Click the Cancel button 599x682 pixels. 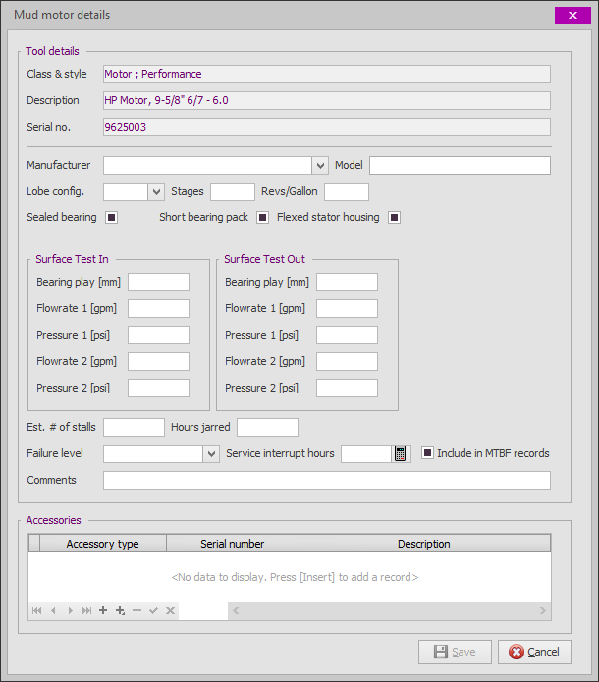(x=534, y=652)
